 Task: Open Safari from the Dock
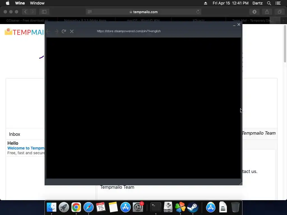point(89,207)
